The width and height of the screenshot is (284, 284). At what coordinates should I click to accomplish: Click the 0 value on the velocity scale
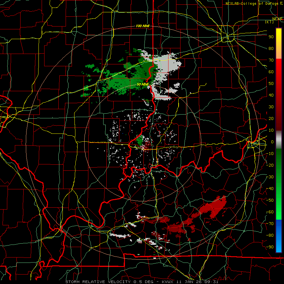tap(272, 142)
